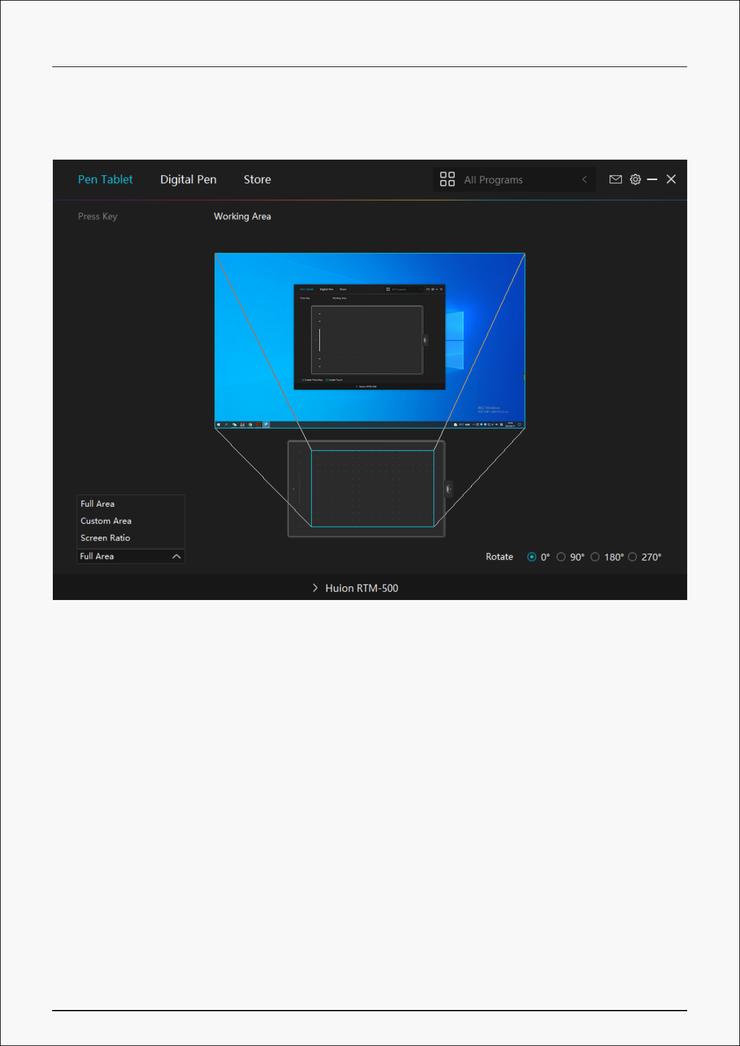This screenshot has height=1046, width=740.
Task: Minimize the Huion driver window
Action: [x=652, y=180]
